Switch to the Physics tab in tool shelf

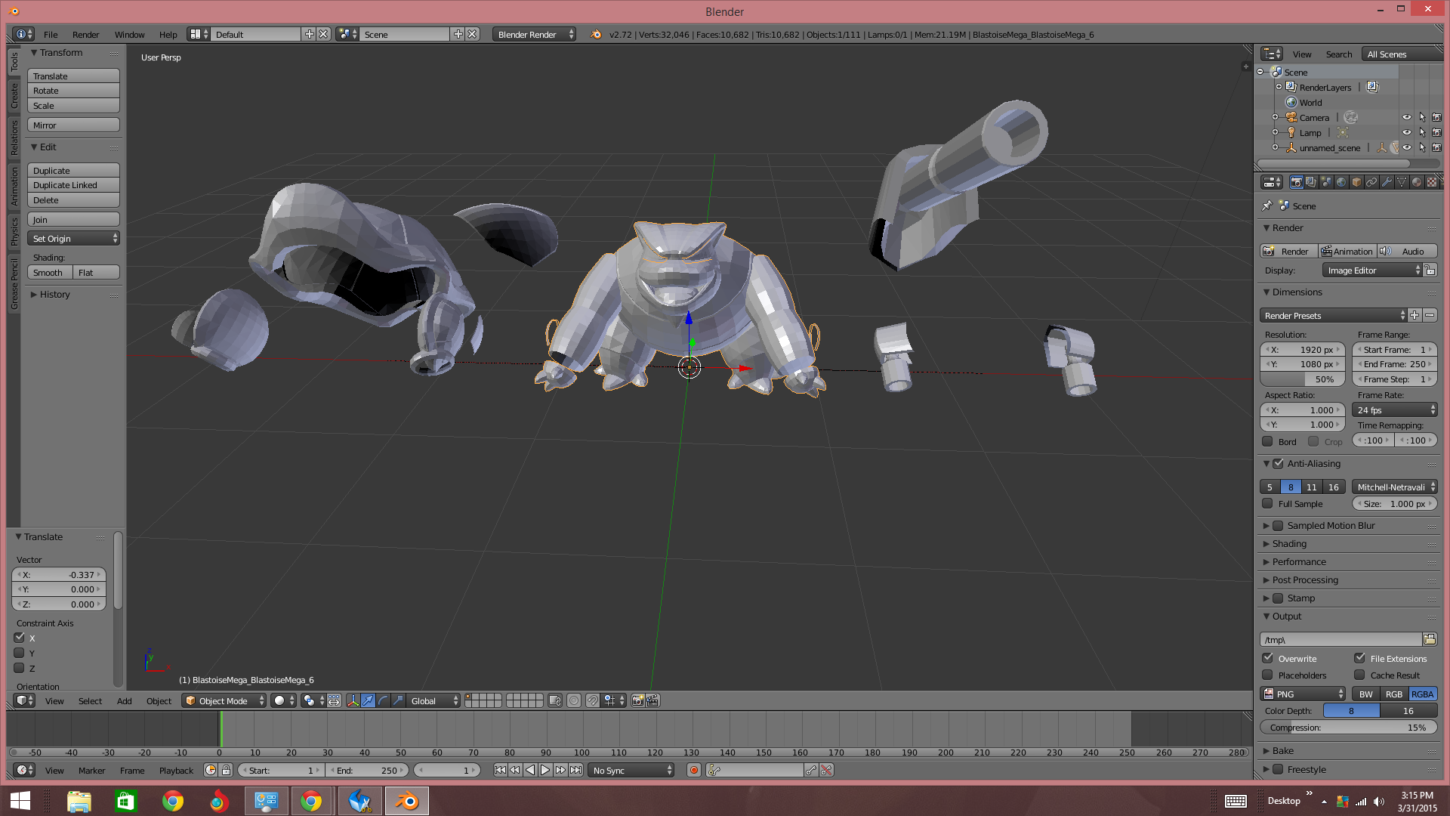[14, 231]
